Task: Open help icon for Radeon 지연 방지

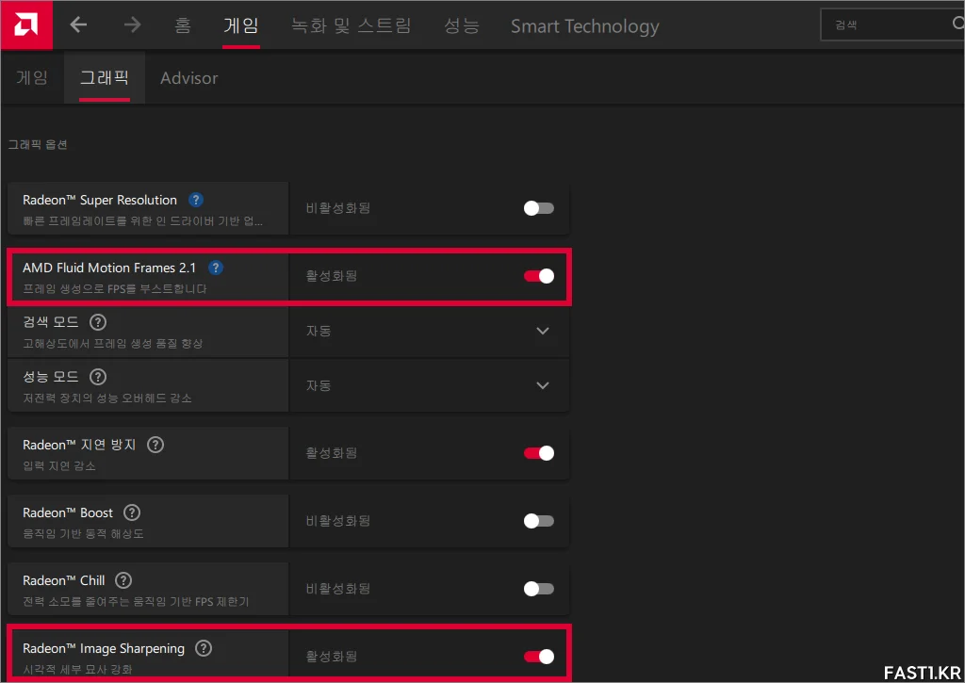Action: point(155,445)
